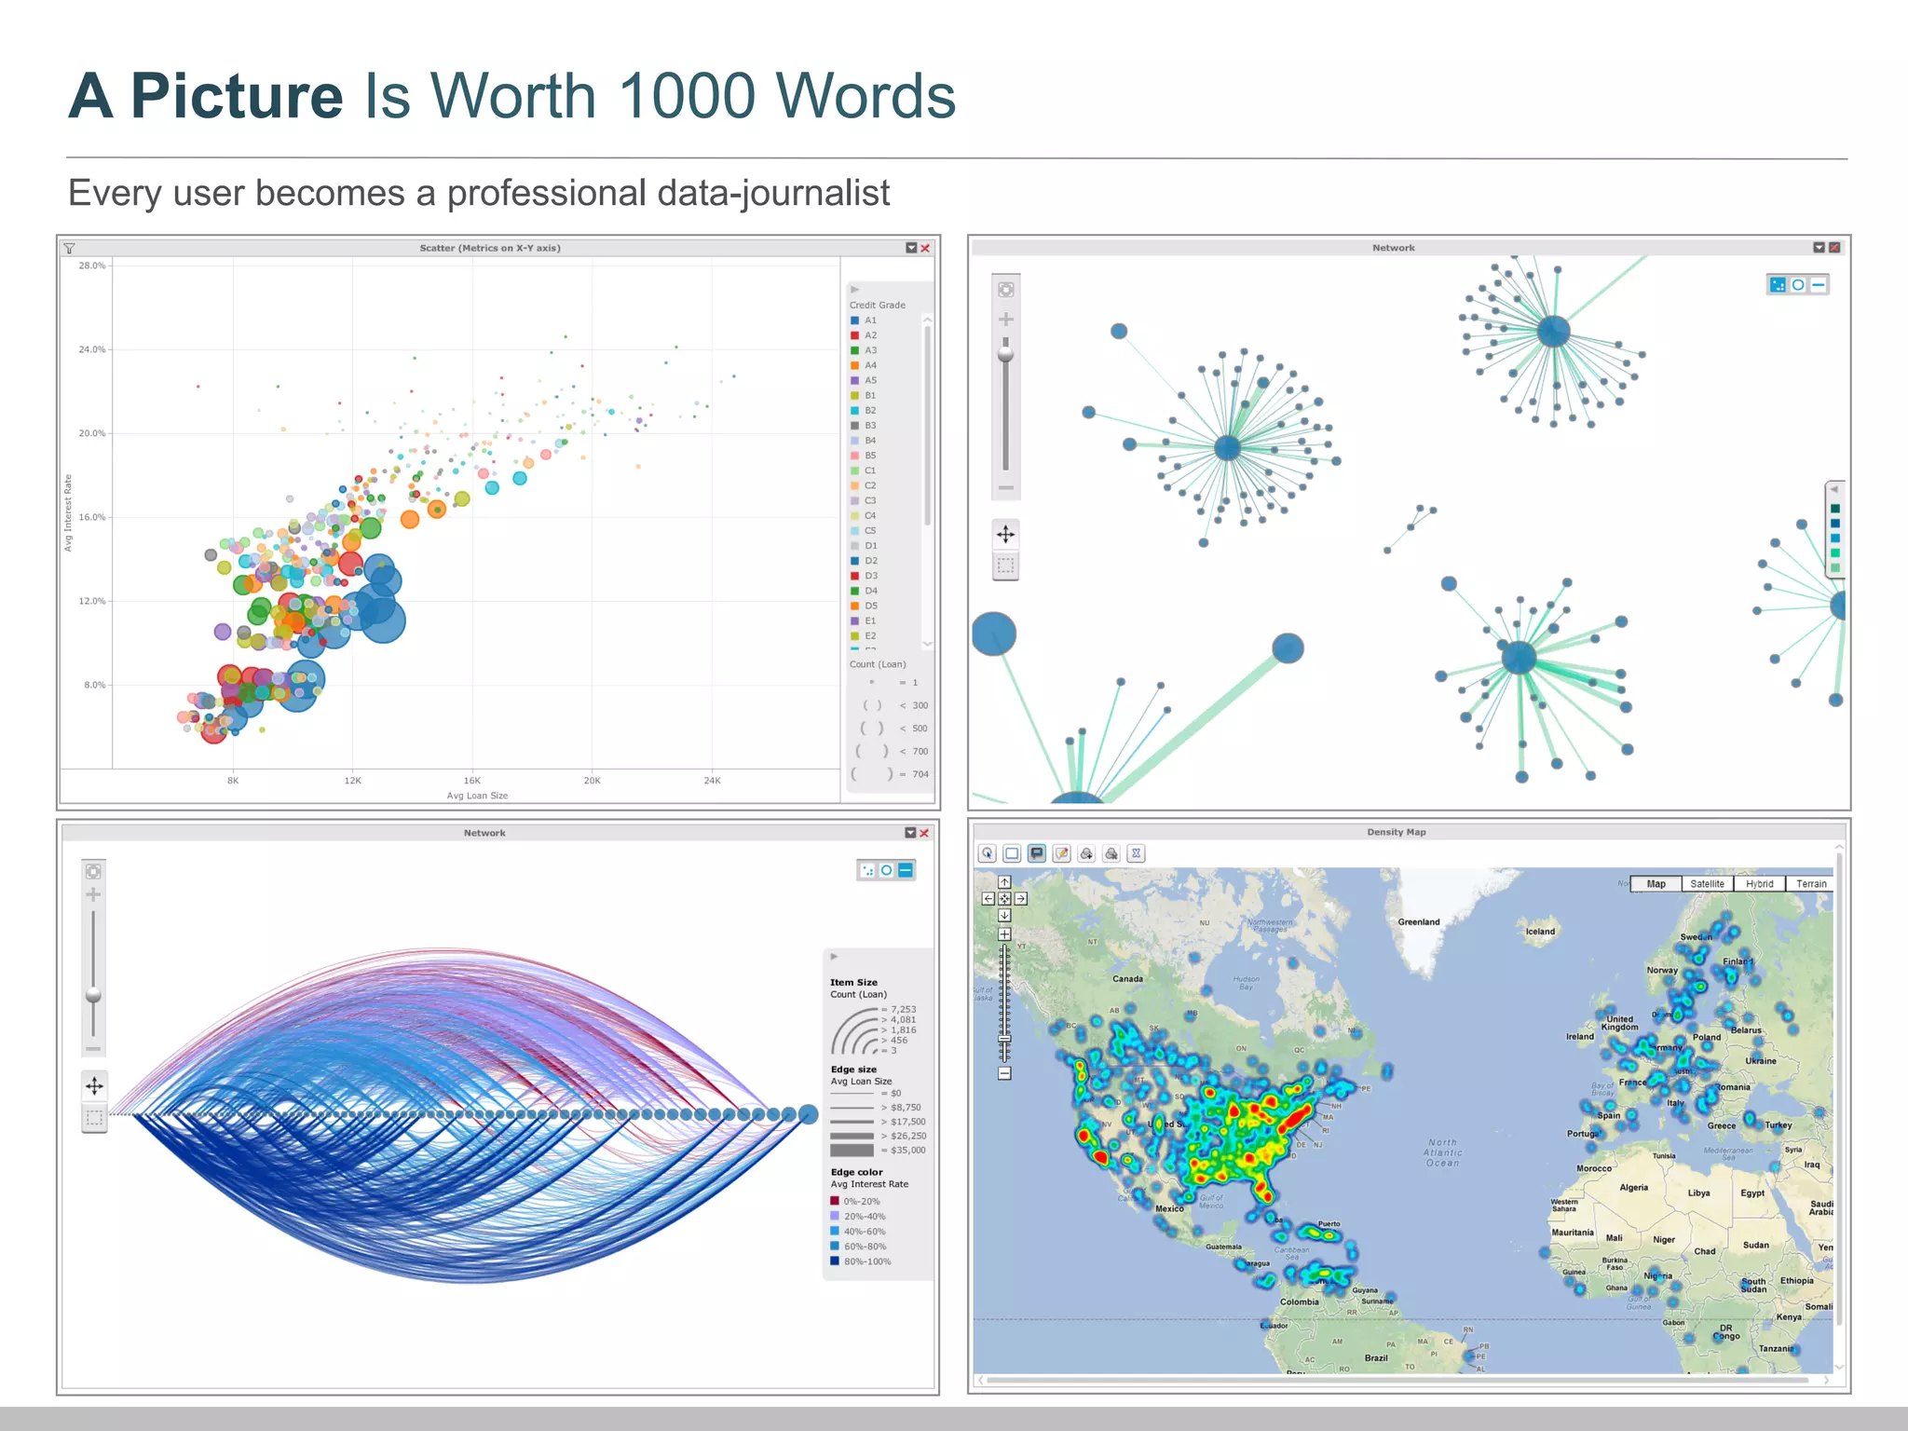Pan the map right with the right arrow
The width and height of the screenshot is (1908, 1431).
(x=1021, y=899)
